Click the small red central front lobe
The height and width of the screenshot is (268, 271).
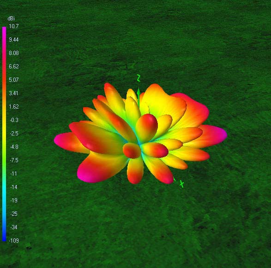point(132,151)
